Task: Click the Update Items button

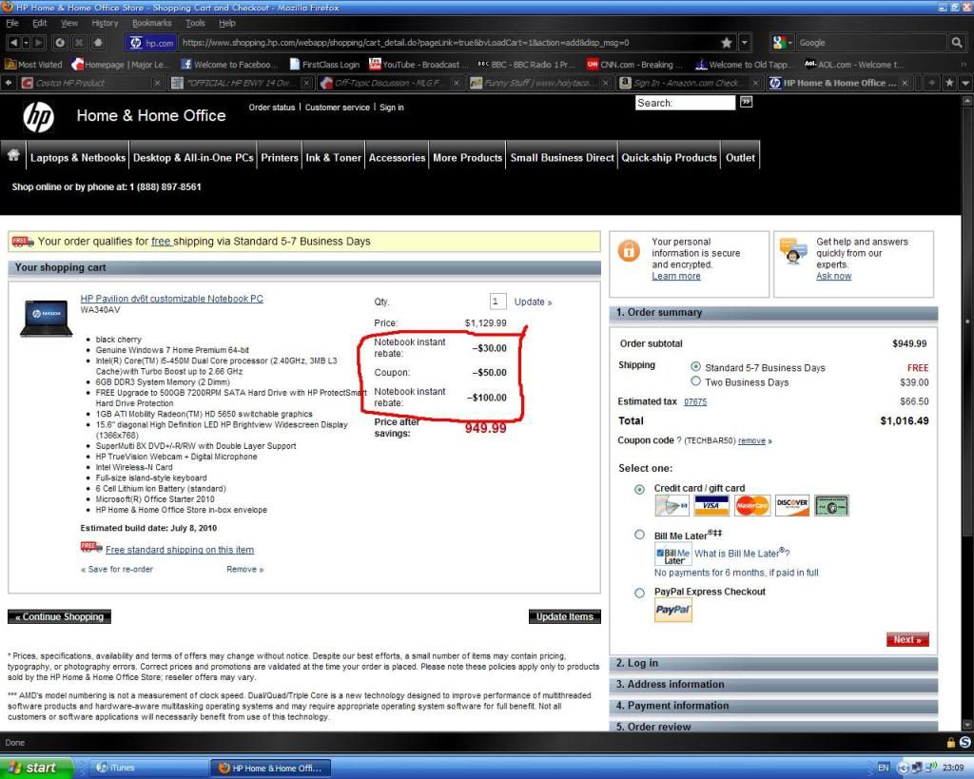Action: point(565,616)
